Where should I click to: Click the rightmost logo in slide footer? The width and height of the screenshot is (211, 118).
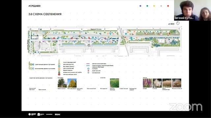[x=57, y=114]
